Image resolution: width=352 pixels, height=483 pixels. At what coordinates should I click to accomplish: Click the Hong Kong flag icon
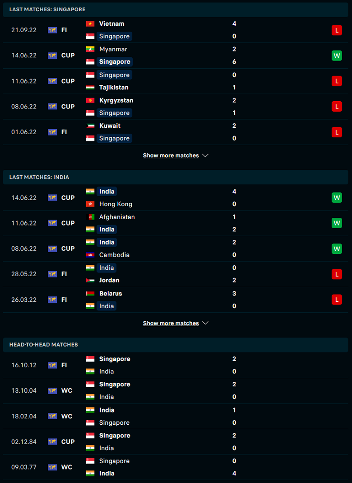(x=90, y=204)
